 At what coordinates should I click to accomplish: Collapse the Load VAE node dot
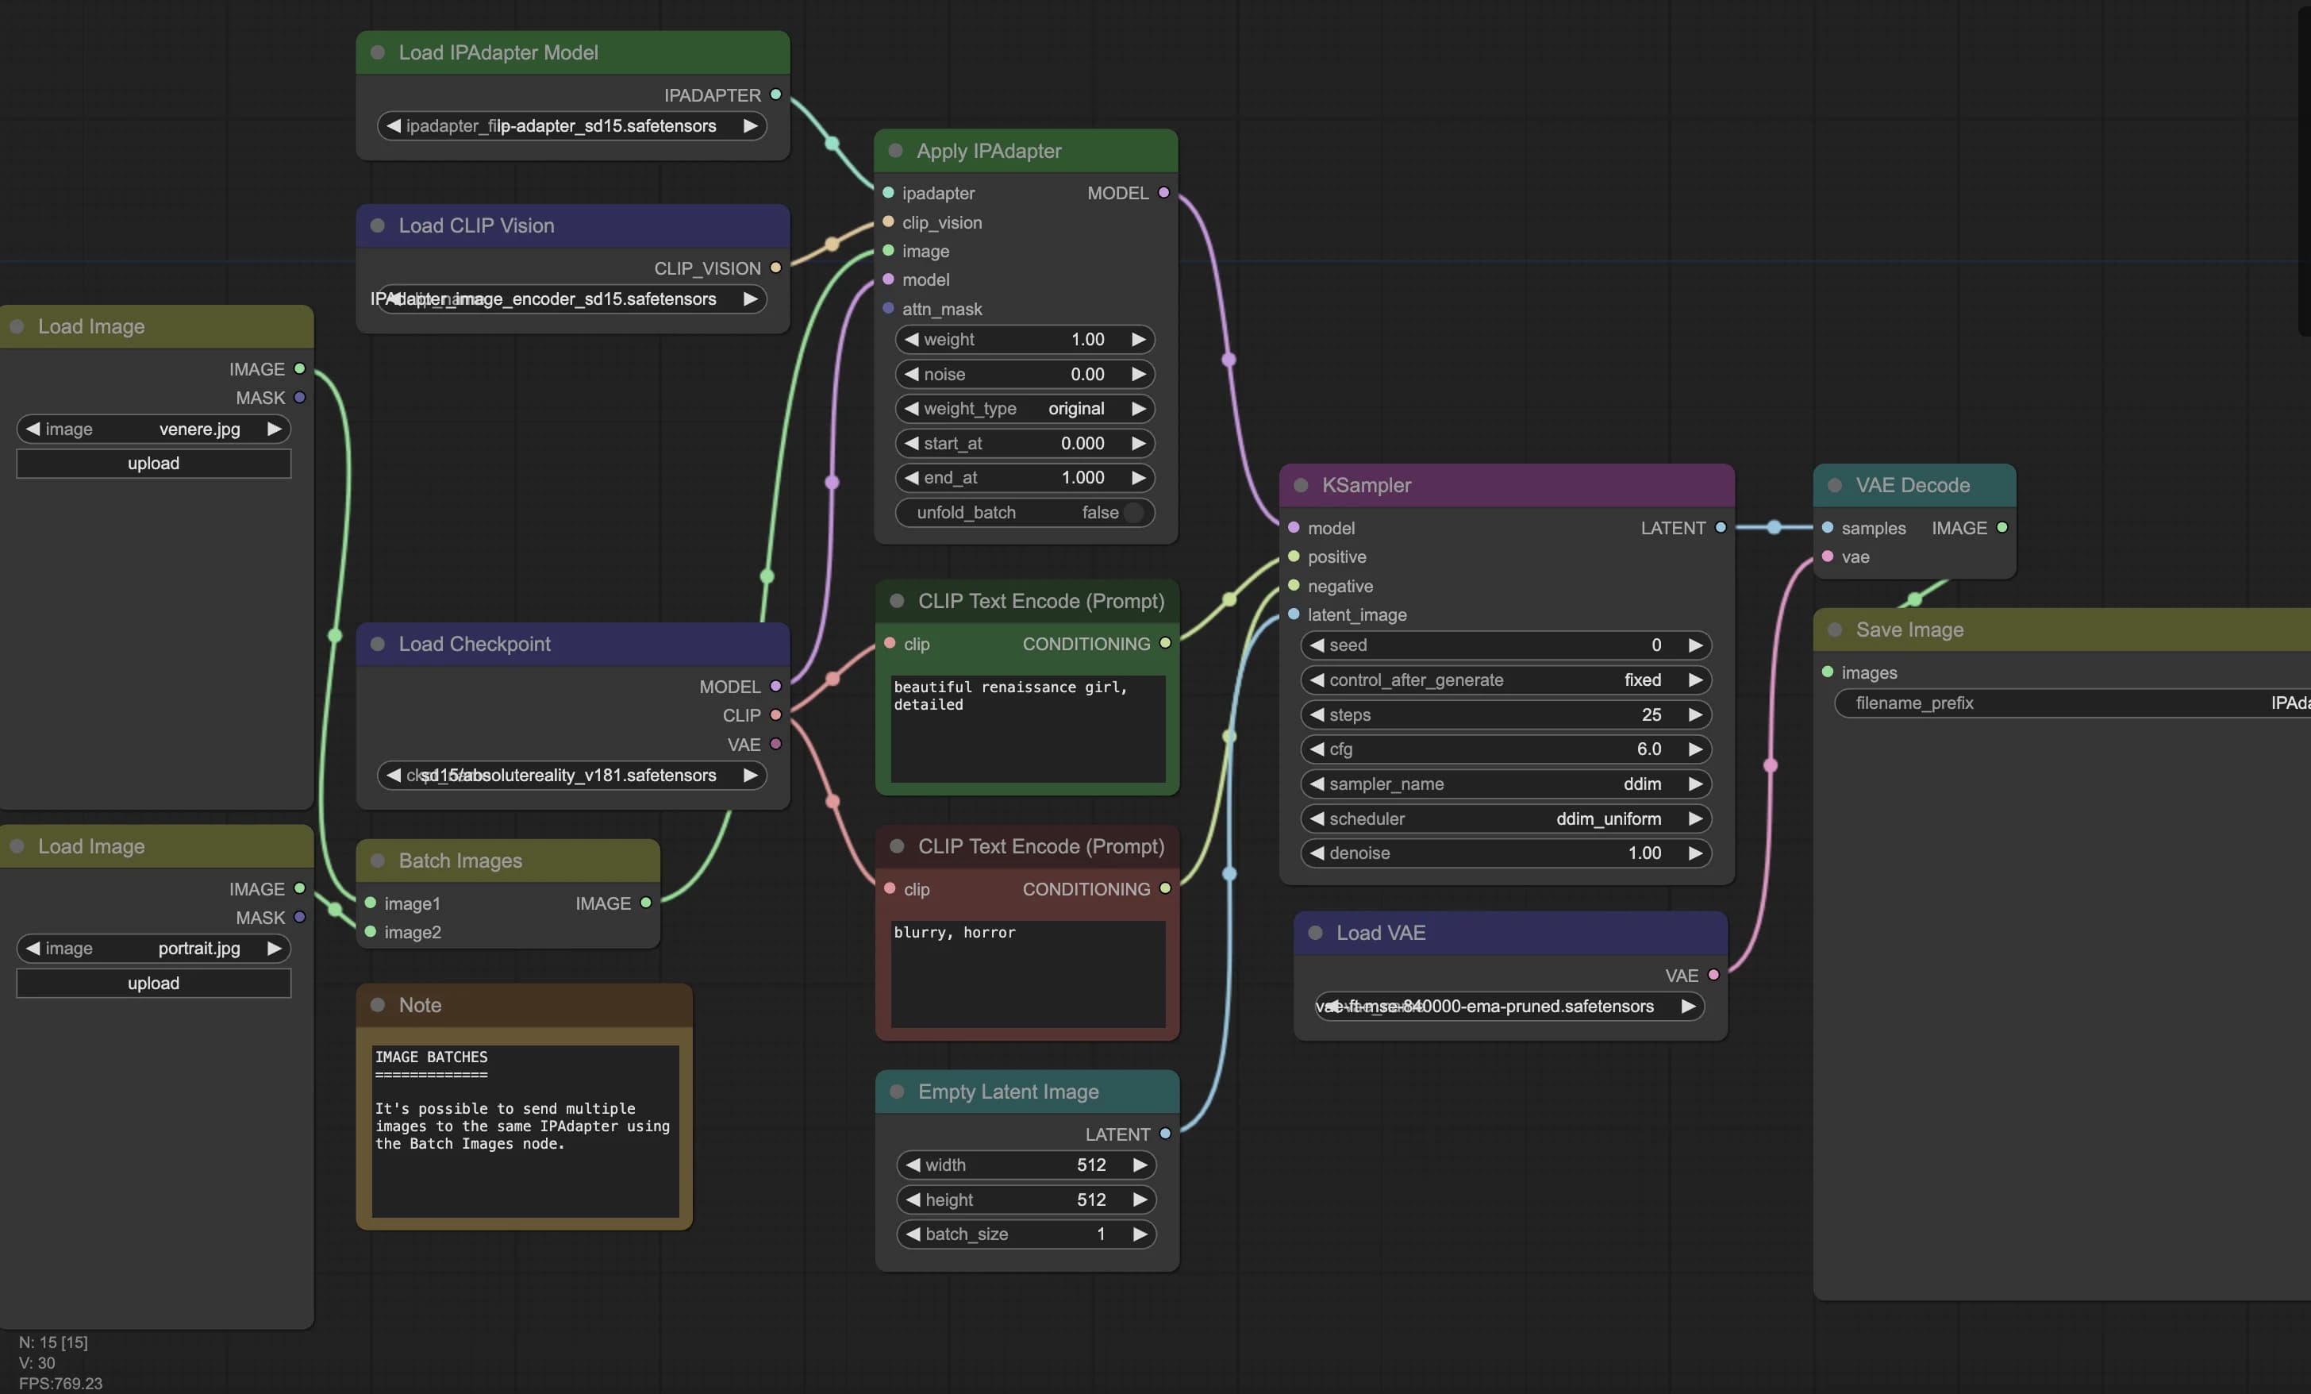tap(1315, 933)
